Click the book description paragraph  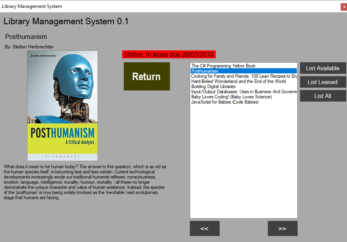[85, 182]
